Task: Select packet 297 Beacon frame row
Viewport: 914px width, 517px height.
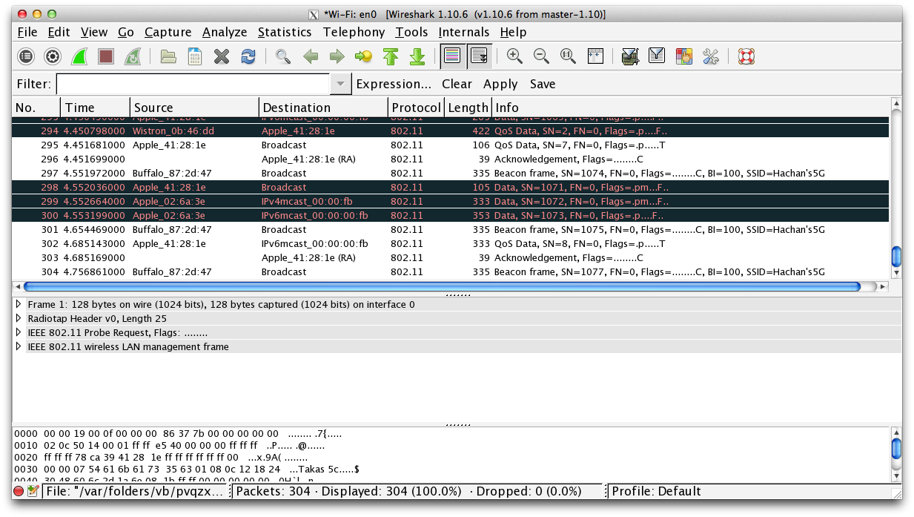Action: click(x=451, y=174)
